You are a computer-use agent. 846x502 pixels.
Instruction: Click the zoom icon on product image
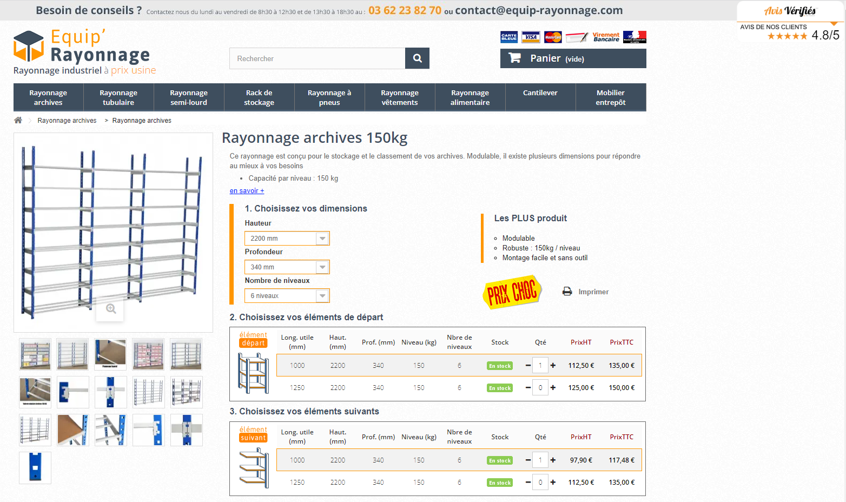tap(110, 309)
